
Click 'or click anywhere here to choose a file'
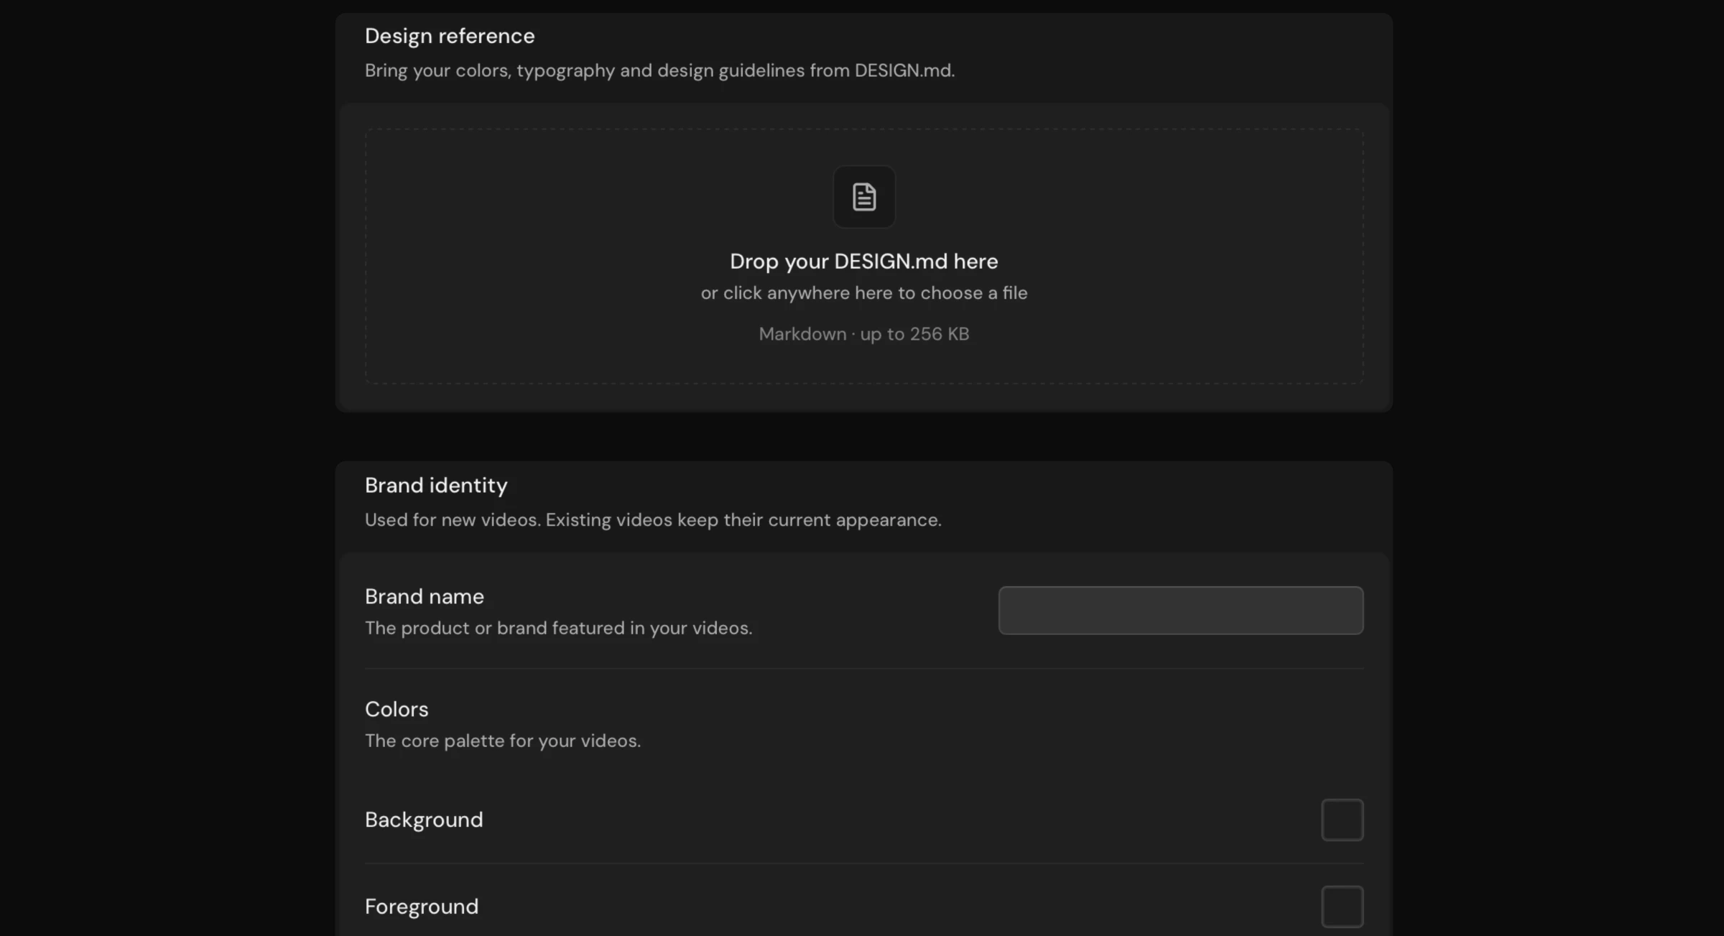pos(864,293)
